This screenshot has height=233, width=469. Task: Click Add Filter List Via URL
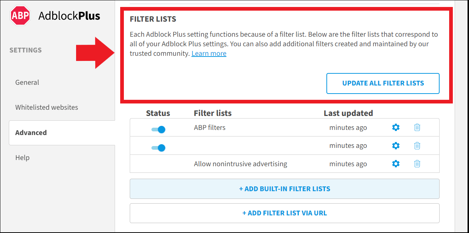[x=284, y=213]
